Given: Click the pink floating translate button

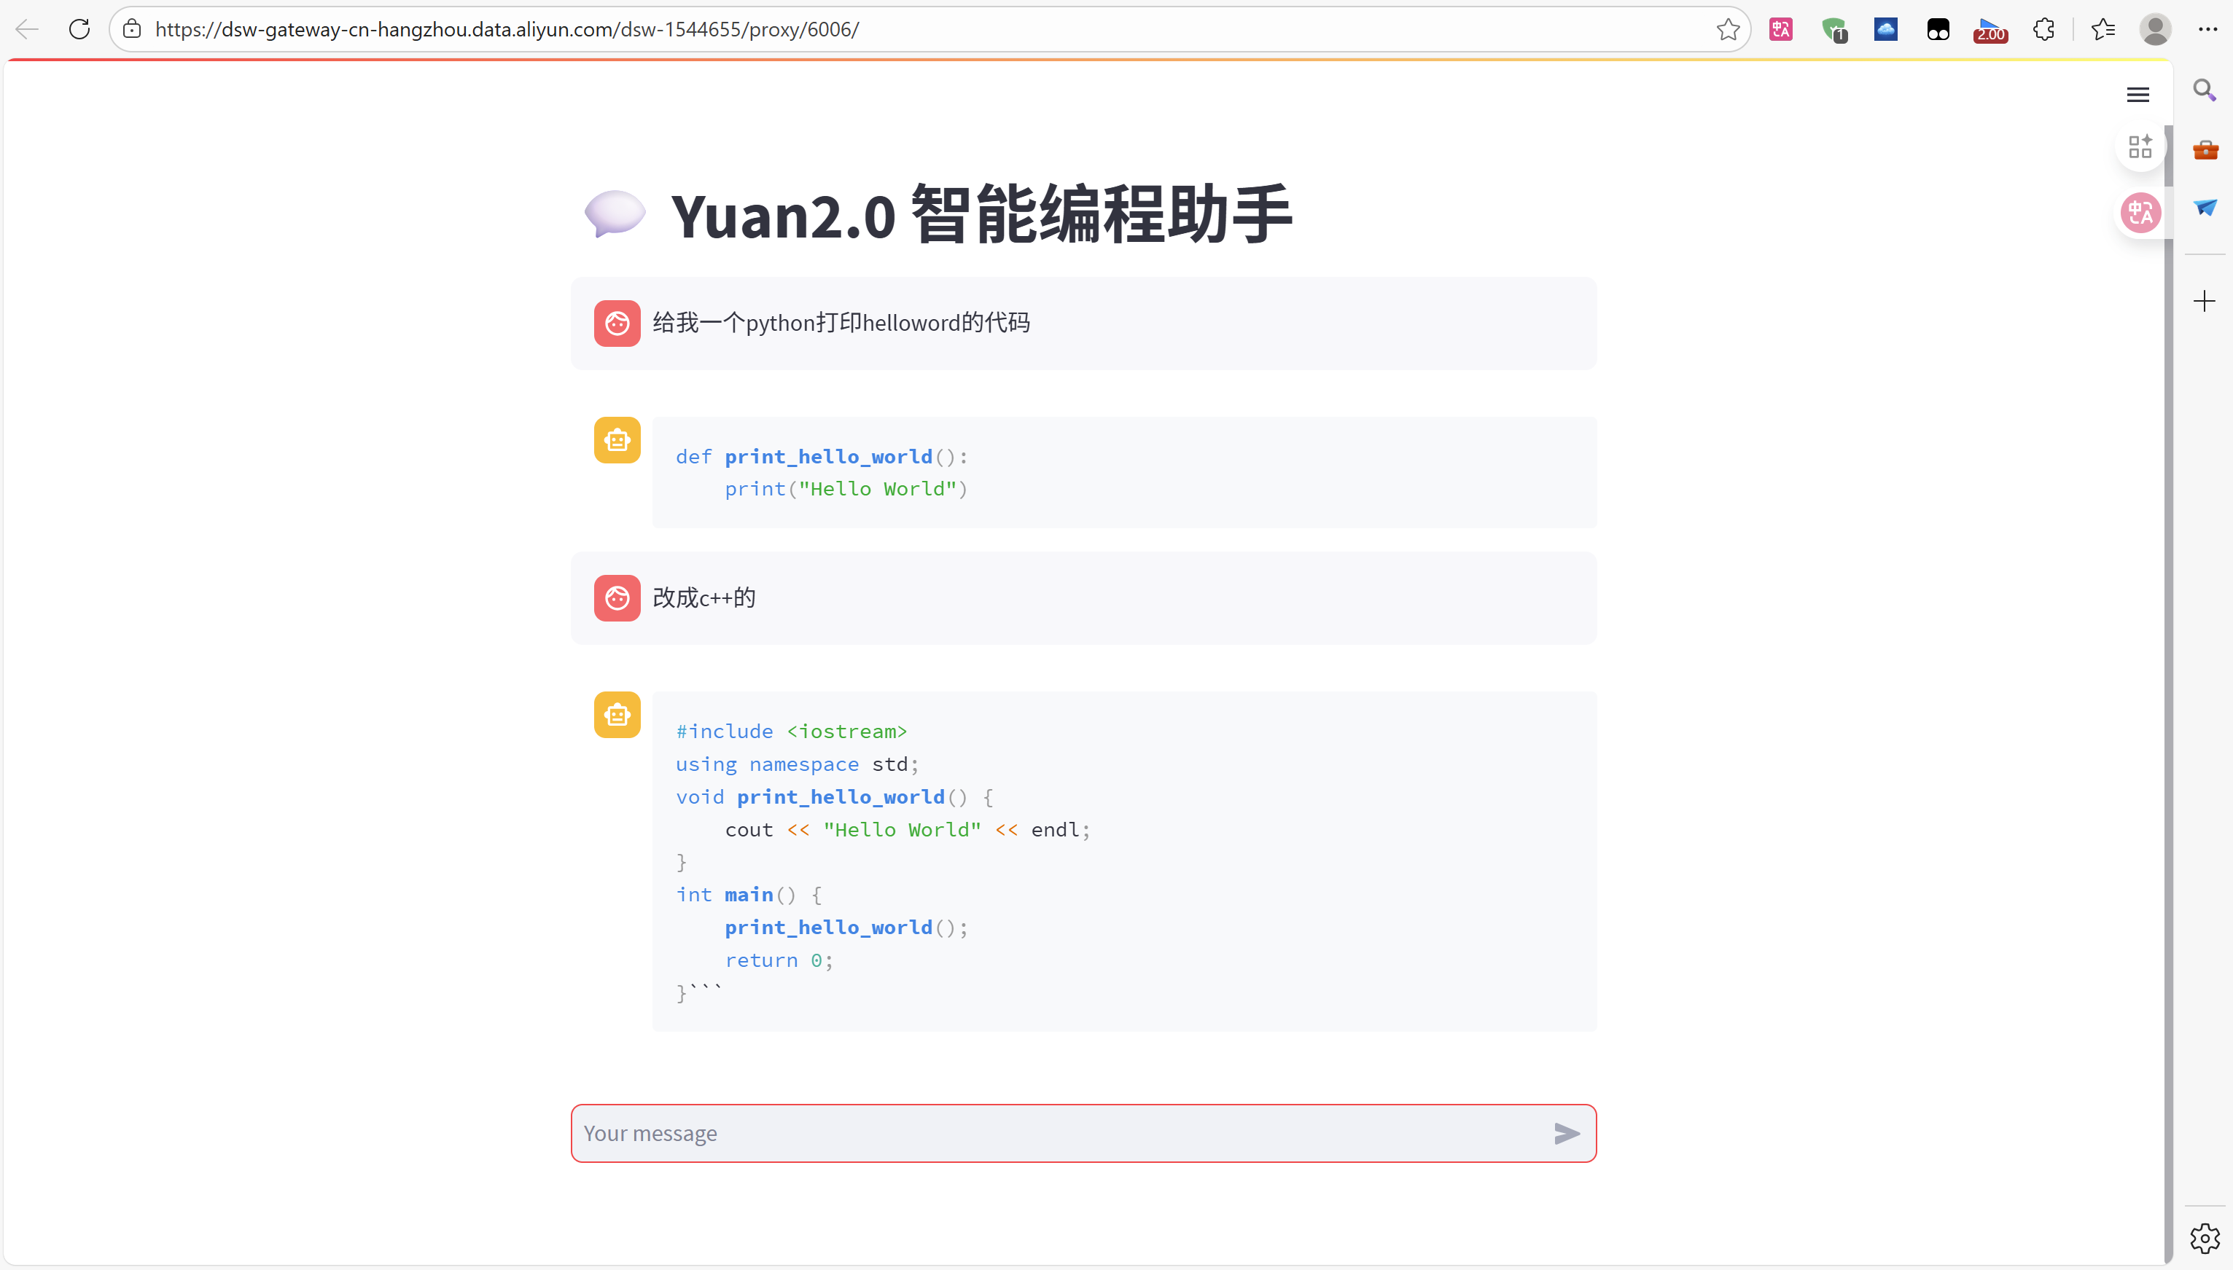Looking at the screenshot, I should pos(2140,213).
